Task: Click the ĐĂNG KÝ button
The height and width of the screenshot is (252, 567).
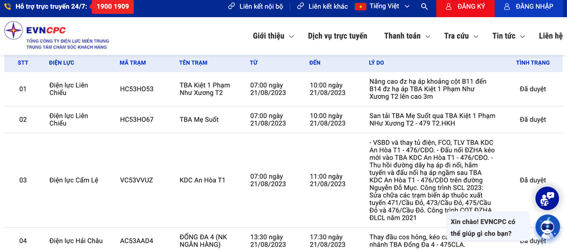Action: (x=465, y=7)
